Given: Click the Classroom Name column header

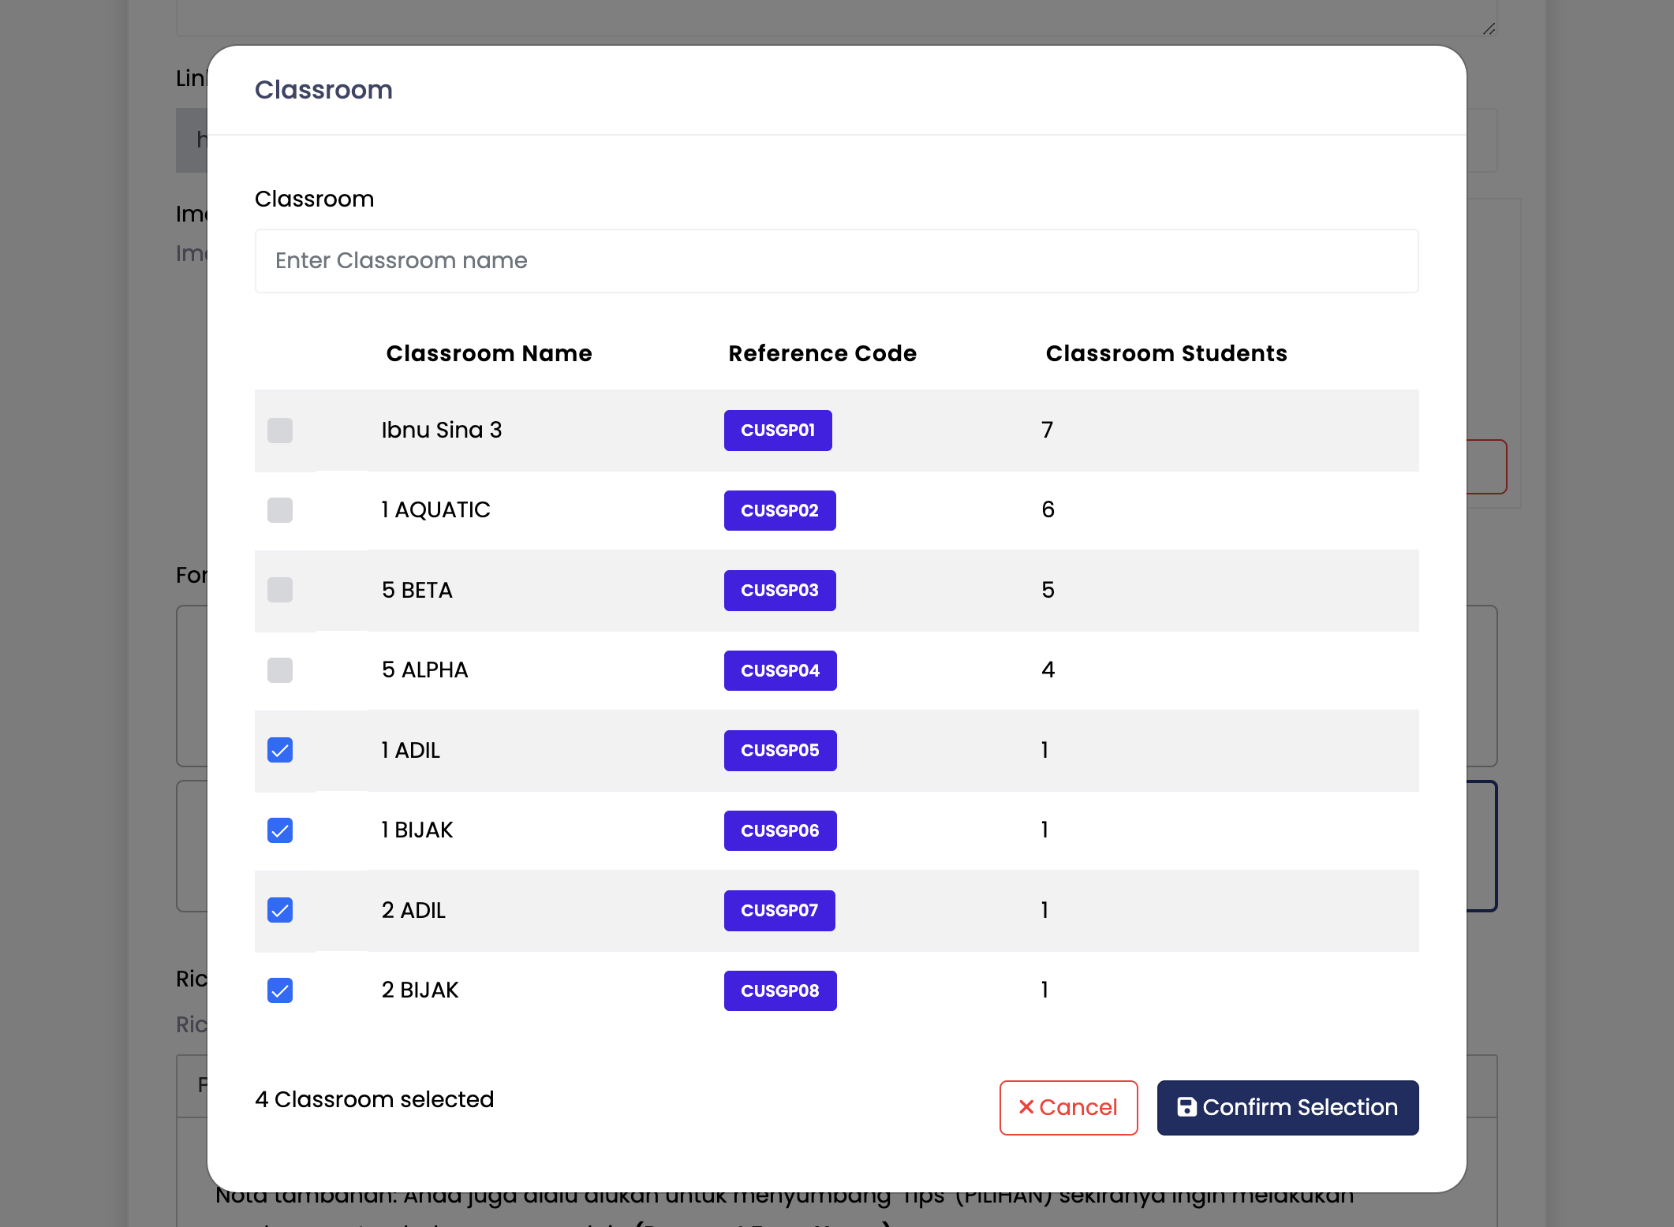Looking at the screenshot, I should [489, 353].
